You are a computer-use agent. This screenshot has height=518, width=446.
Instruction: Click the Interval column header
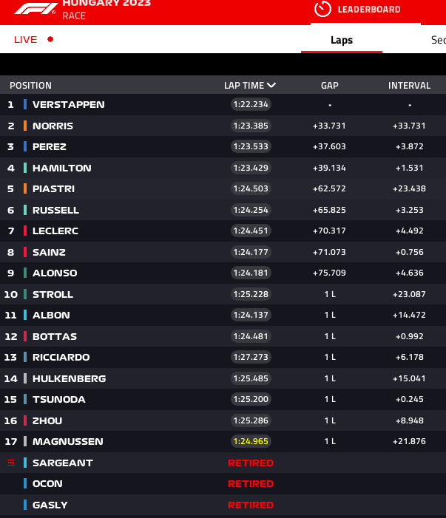[409, 86]
